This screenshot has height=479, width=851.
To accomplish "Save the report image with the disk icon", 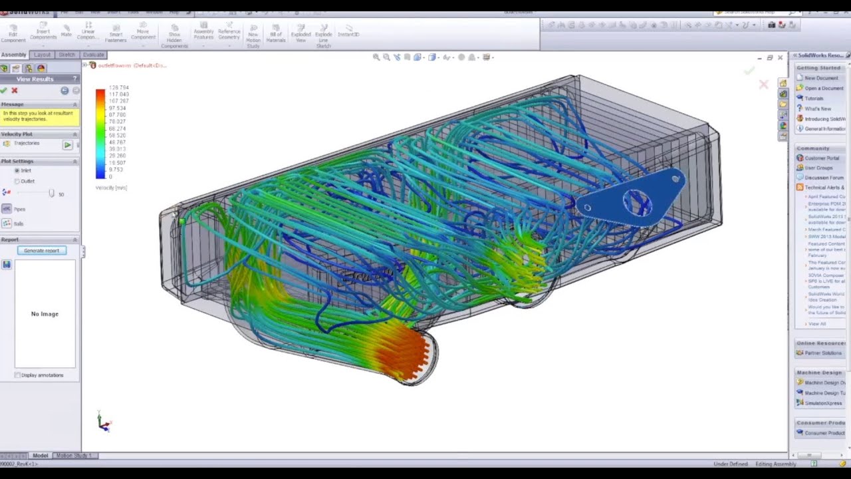I will [7, 264].
